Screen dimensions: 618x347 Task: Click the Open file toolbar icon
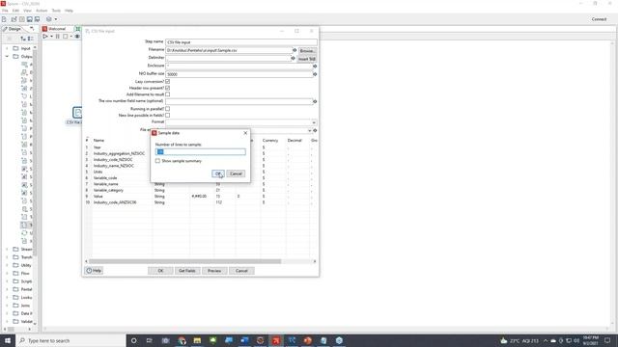tap(14, 19)
